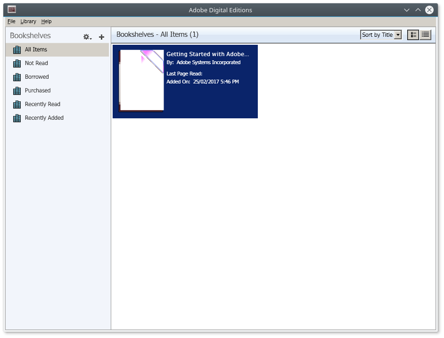Open the Help menu

(x=46, y=21)
